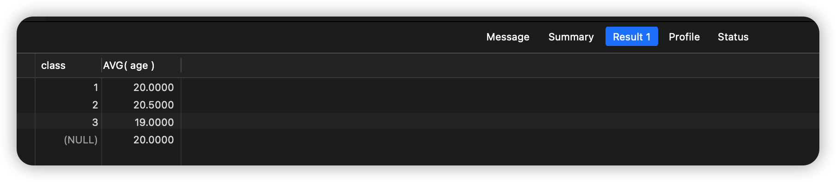
Task: Click the row marker beside class 1
Action: (x=26, y=87)
